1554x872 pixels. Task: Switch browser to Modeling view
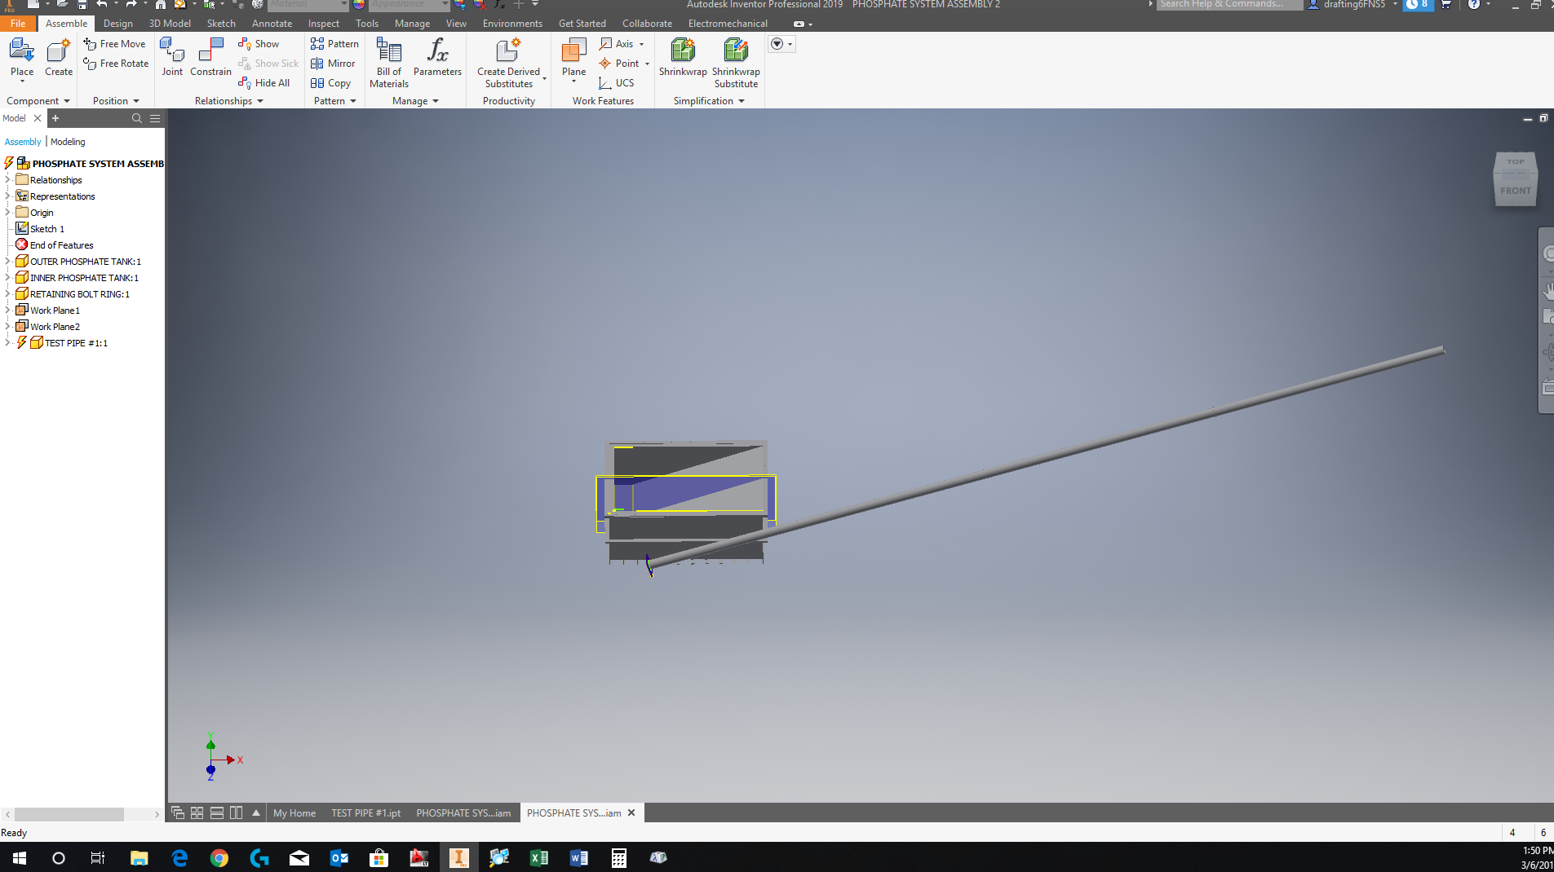point(68,141)
